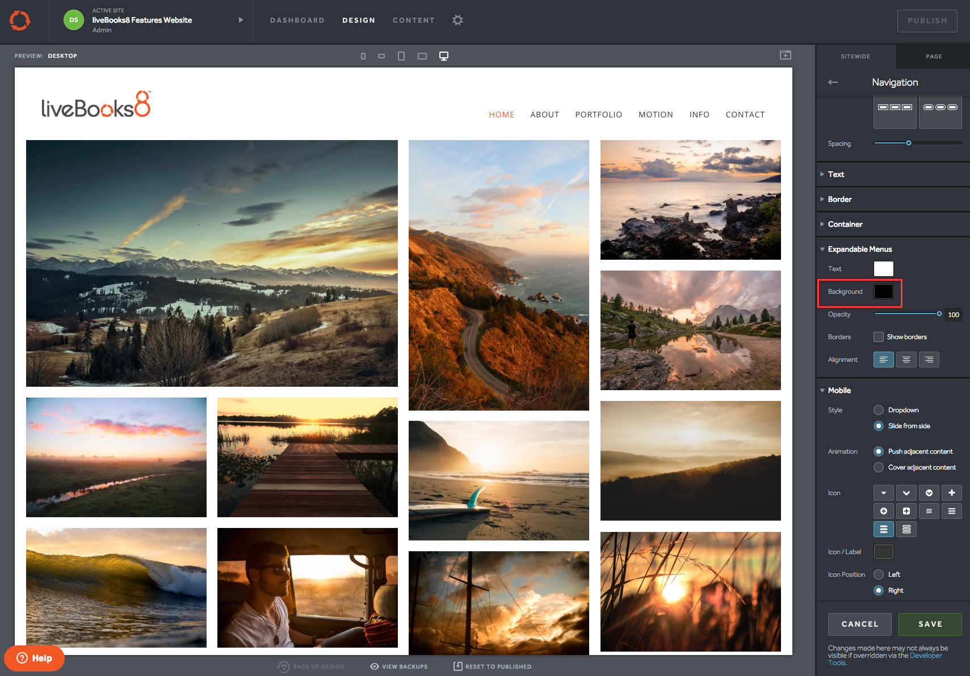Choose center alignment for expandable menus
This screenshot has width=970, height=676.
906,360
